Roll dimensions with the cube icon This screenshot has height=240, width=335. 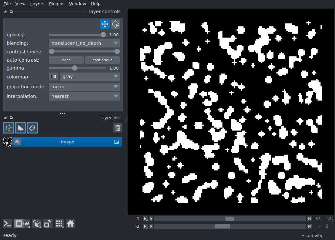pyautogui.click(x=37, y=224)
